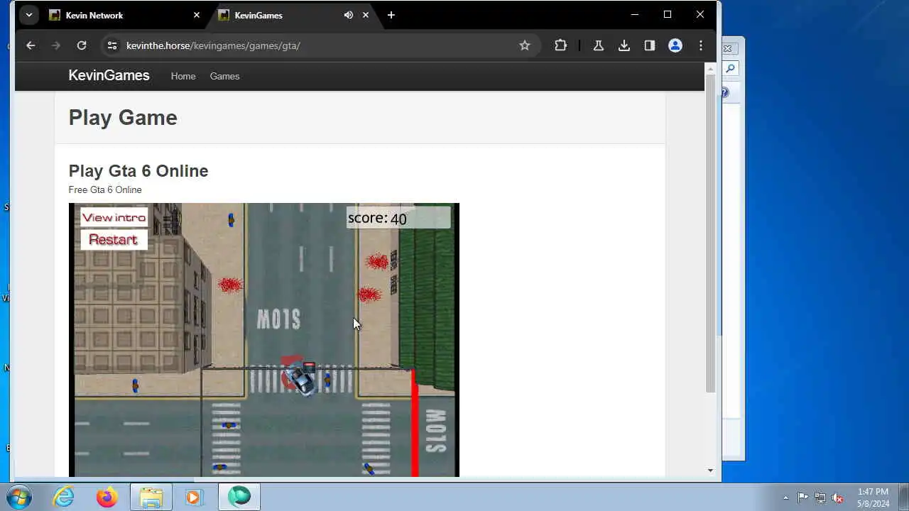
Task: Click the address bar URL
Action: point(213,45)
